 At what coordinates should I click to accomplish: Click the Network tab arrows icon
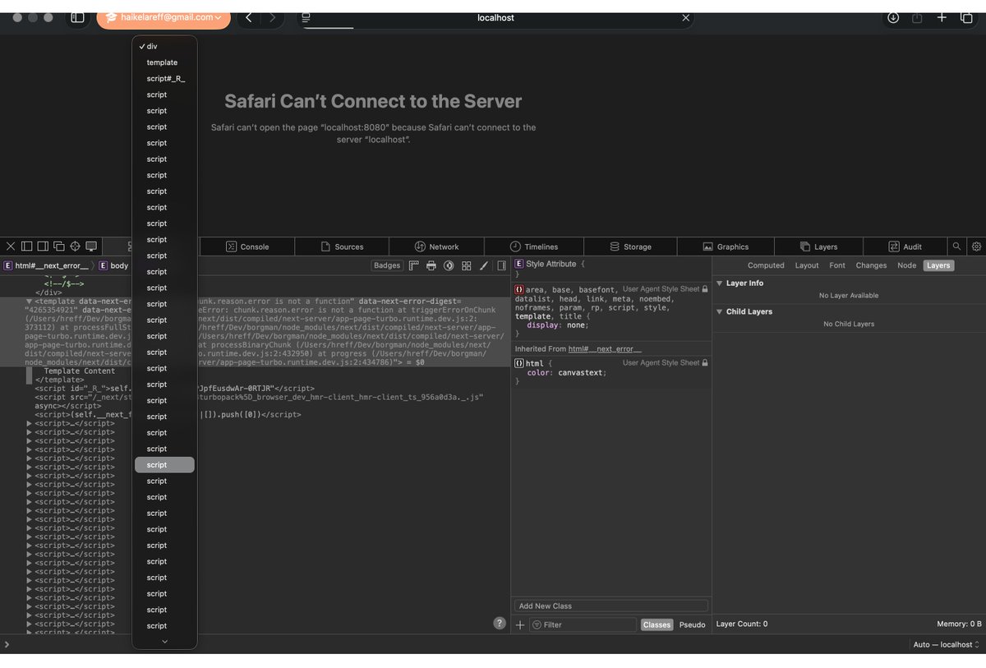click(420, 246)
